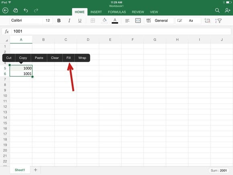233x175 pixels.
Task: Choose Fill in the context menu
Action: pos(69,58)
